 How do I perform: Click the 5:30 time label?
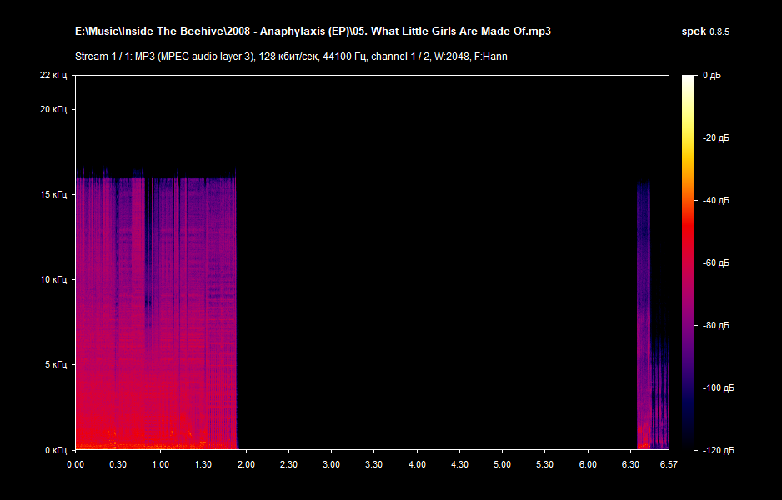pos(544,465)
